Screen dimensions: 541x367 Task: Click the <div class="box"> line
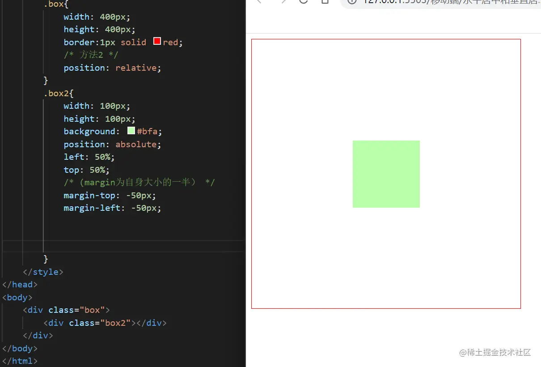pos(67,310)
